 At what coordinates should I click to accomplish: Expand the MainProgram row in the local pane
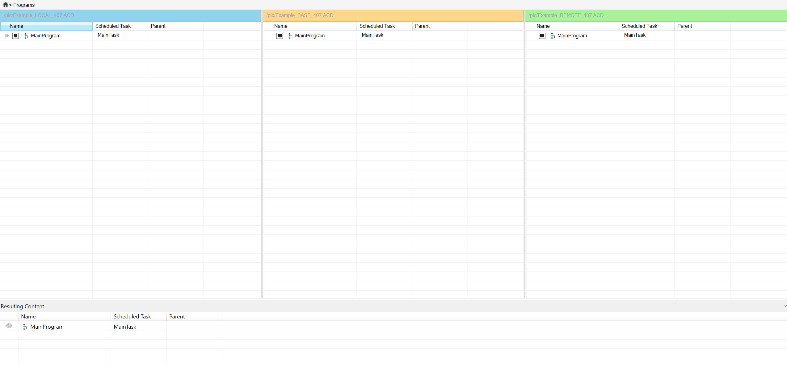tap(7, 36)
